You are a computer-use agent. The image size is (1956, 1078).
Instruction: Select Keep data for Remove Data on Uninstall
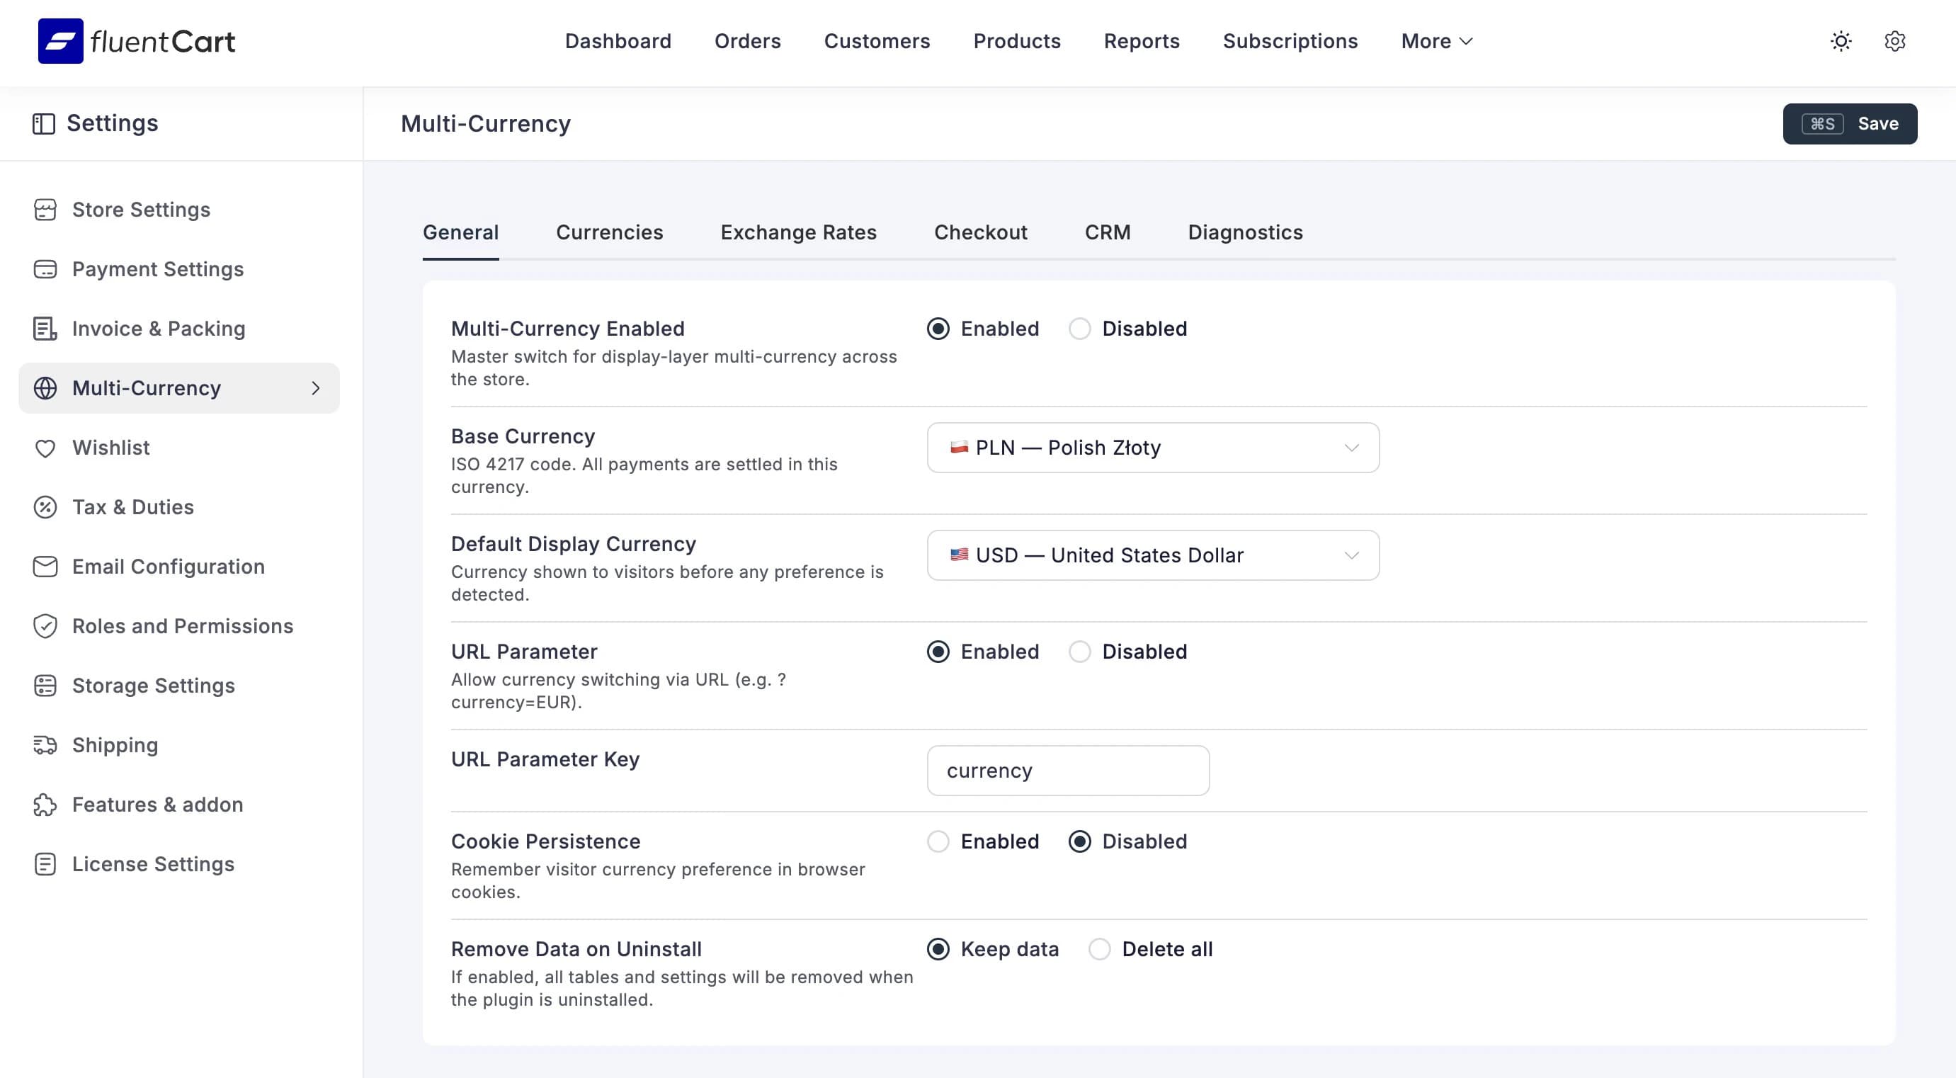pyautogui.click(x=940, y=949)
